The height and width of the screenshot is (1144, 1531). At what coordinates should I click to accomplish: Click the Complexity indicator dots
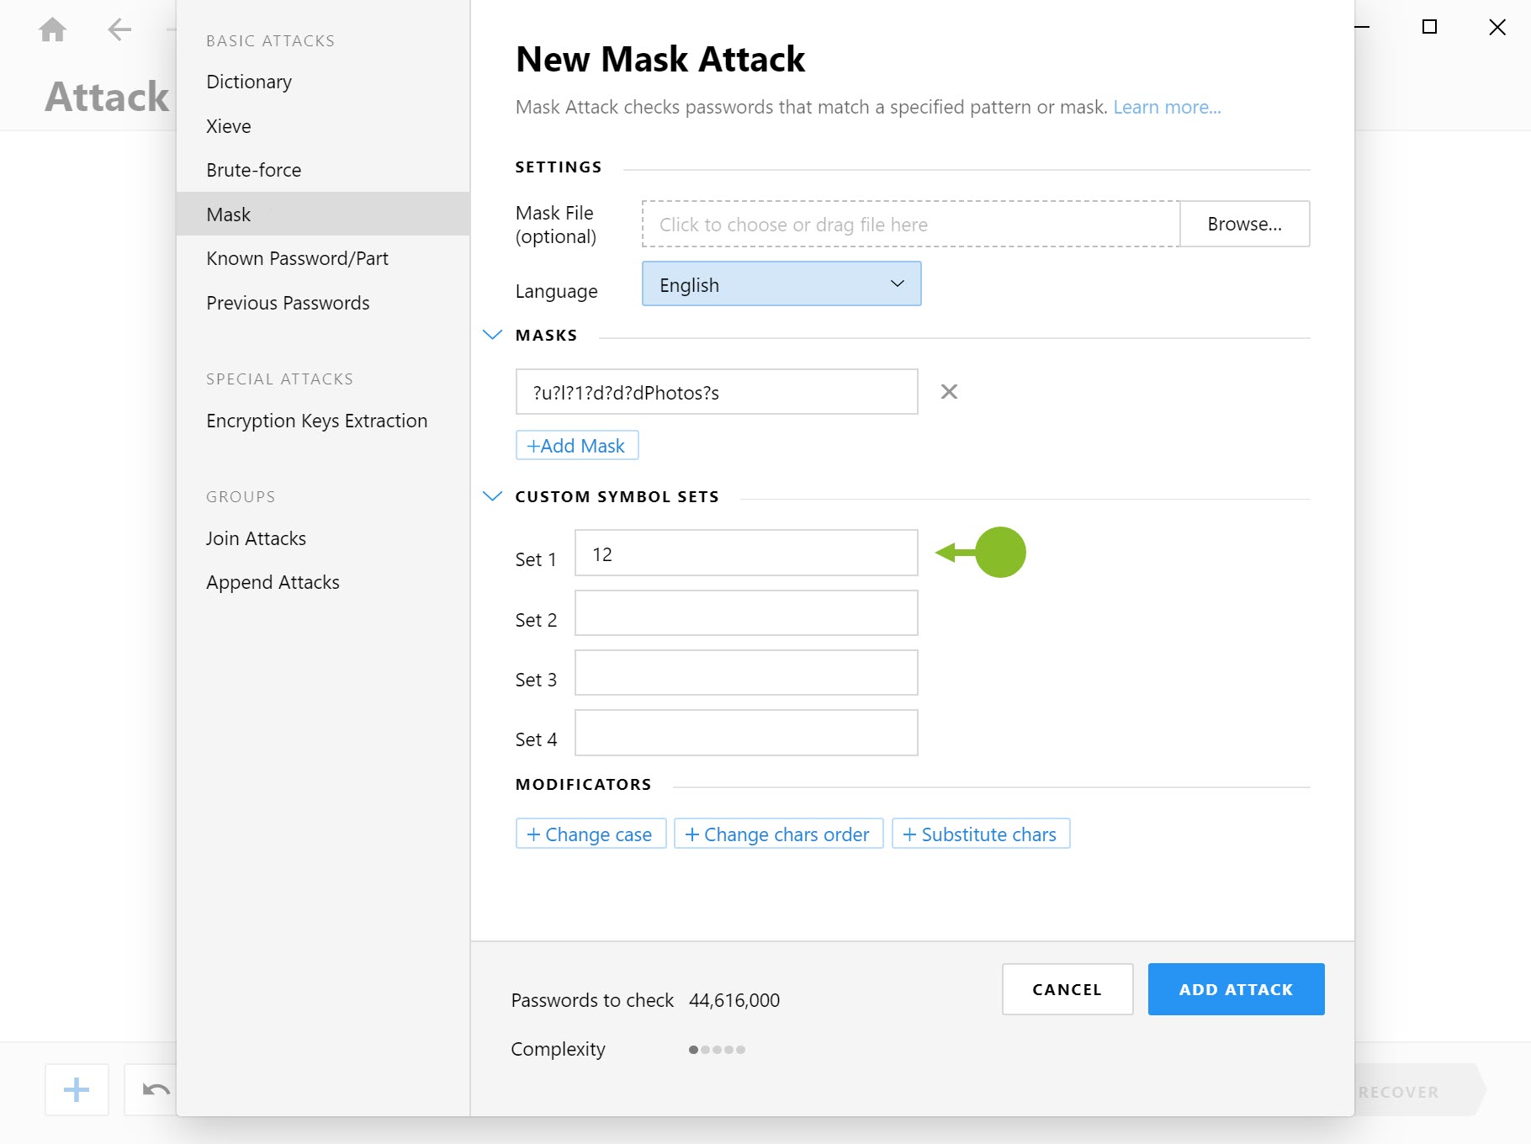pyautogui.click(x=715, y=1049)
